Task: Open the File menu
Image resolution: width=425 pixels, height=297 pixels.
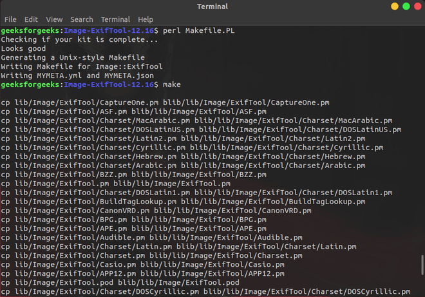Action: pos(10,19)
